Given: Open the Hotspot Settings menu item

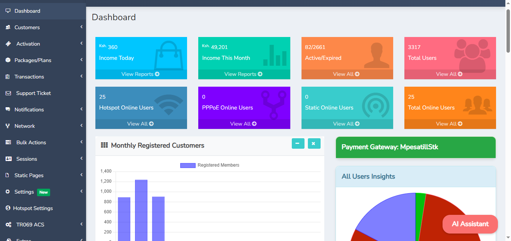Looking at the screenshot, I should (x=43, y=208).
